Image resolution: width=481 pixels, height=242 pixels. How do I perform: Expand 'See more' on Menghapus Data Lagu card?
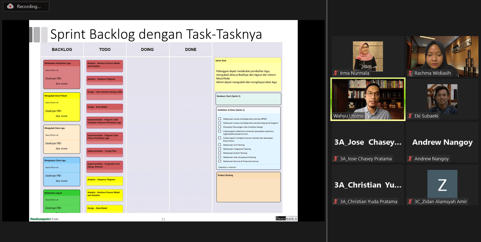click(x=61, y=181)
